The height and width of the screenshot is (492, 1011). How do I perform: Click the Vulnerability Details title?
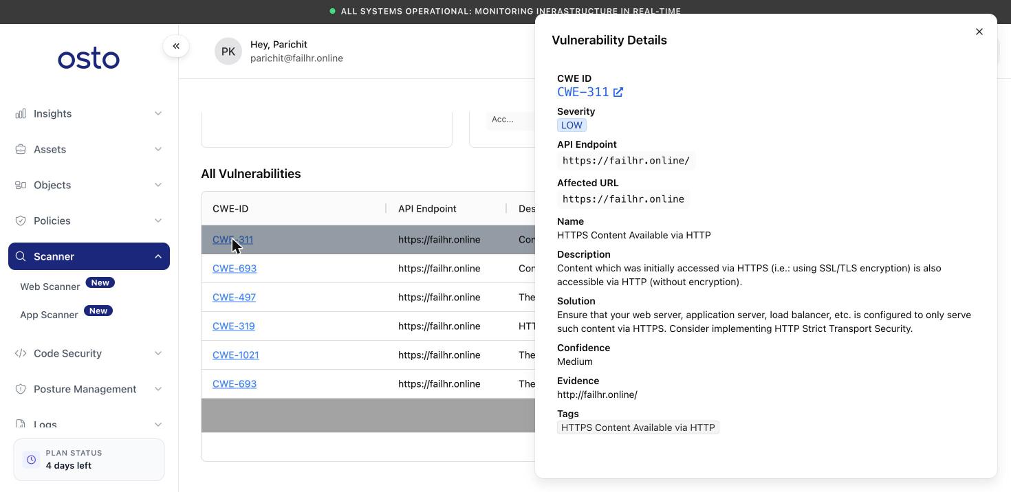(609, 40)
